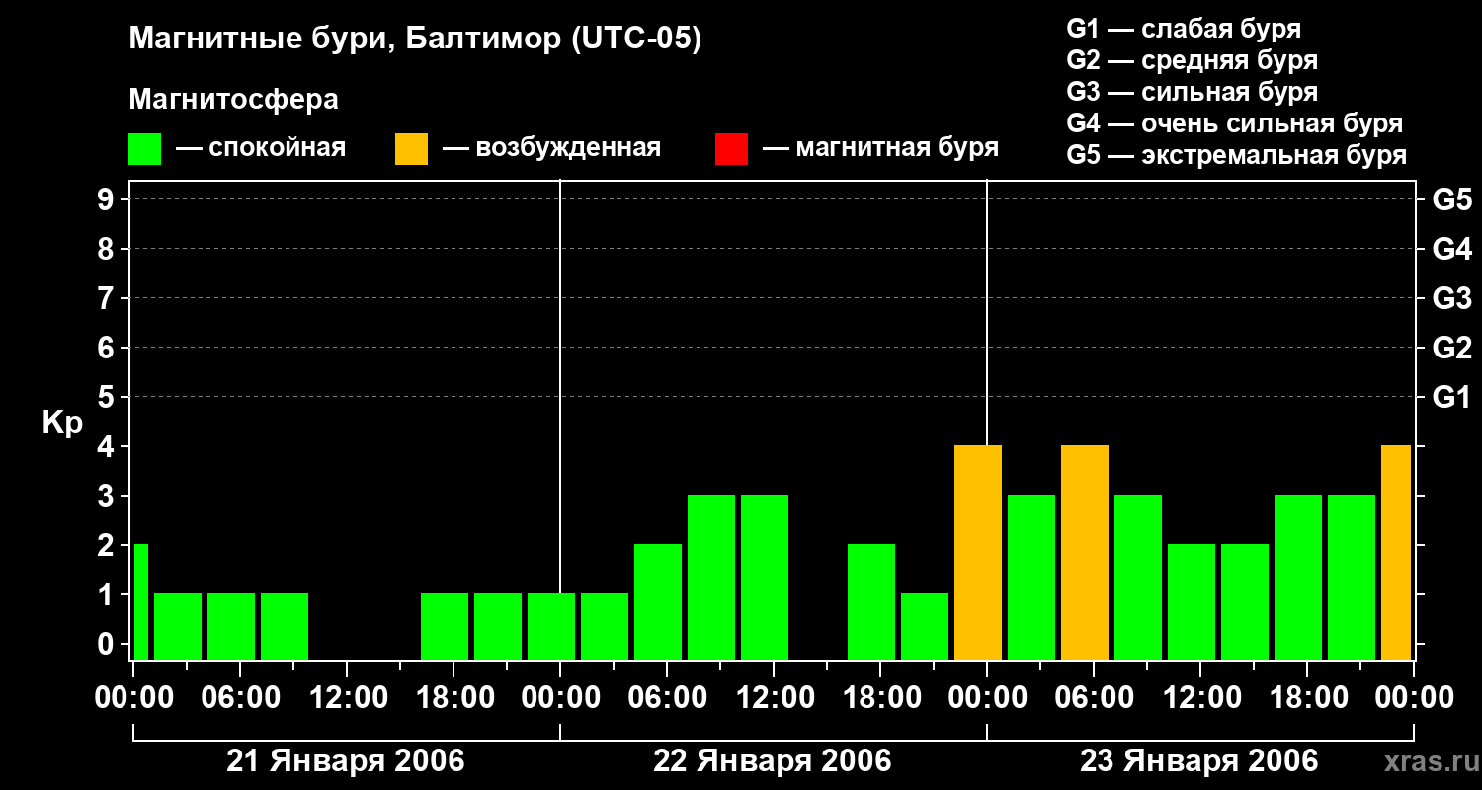This screenshot has height=790, width=1482.
Task: Click the '18:00' time label of 22 January
Action: click(880, 697)
